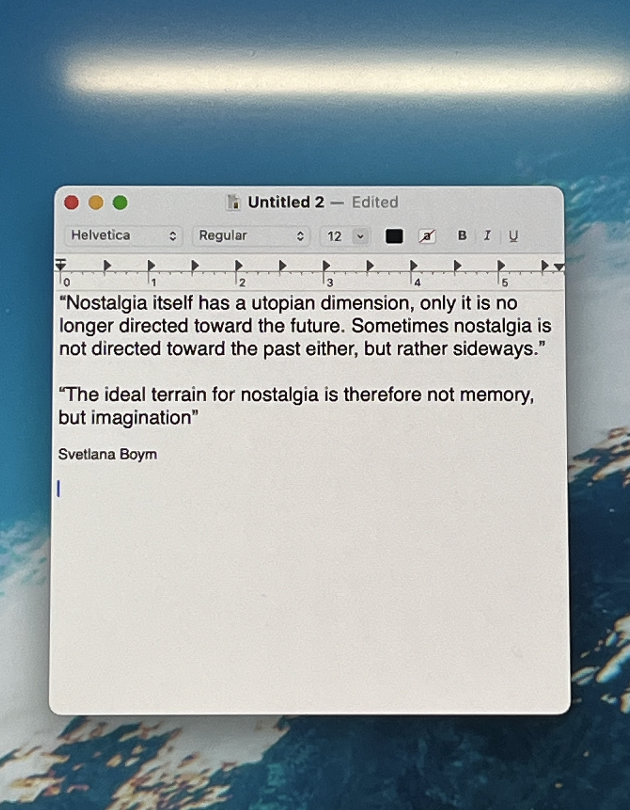The height and width of the screenshot is (810, 630).
Task: Open the Regular typeface style dropdown
Action: (x=251, y=235)
